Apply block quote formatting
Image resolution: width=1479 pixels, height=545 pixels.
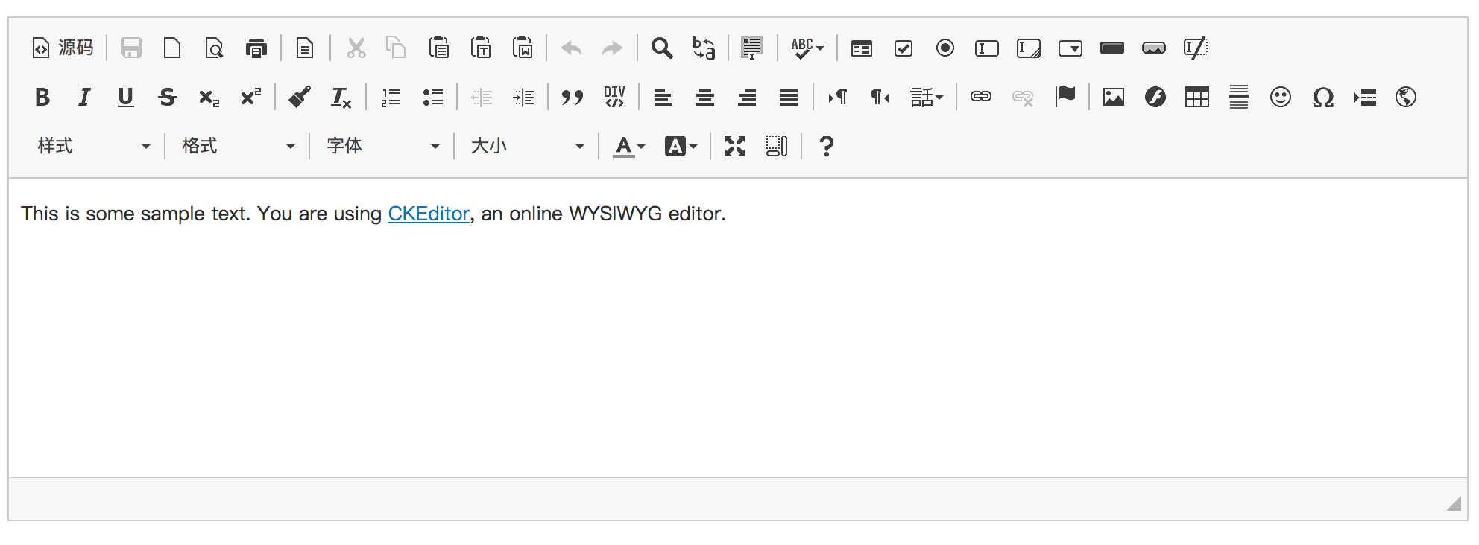(573, 98)
